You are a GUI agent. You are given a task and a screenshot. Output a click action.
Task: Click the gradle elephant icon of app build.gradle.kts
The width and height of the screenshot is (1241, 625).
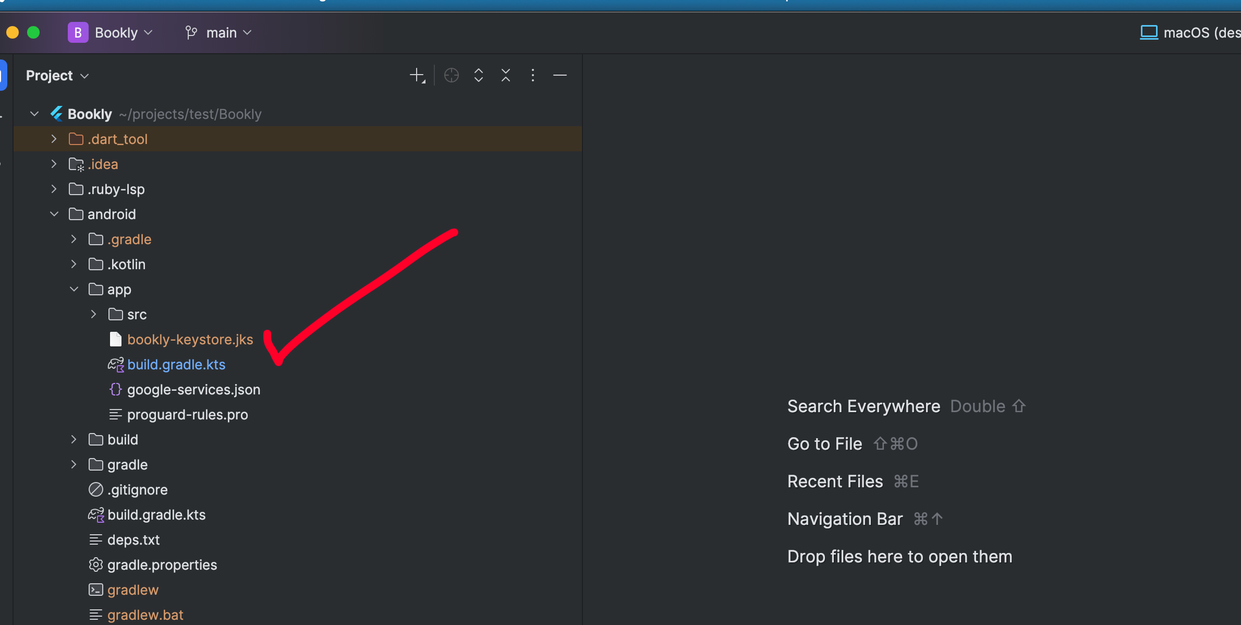(116, 364)
